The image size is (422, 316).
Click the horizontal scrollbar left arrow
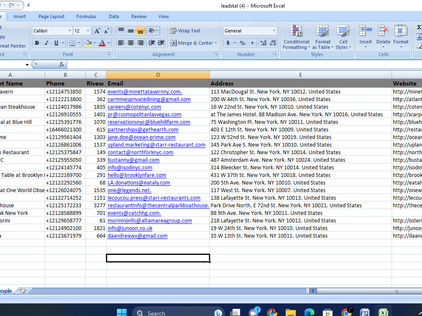click(x=313, y=291)
